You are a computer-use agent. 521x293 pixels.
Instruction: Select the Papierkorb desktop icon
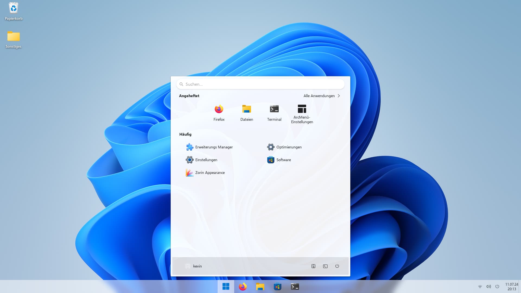(x=14, y=11)
